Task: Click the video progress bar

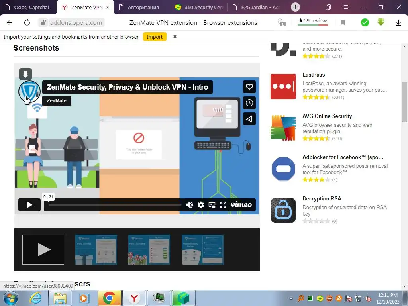Action: pyautogui.click(x=115, y=205)
